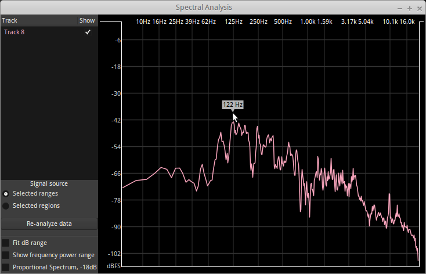
Task: Enable the Fit dB range checkbox
Action: [6, 243]
